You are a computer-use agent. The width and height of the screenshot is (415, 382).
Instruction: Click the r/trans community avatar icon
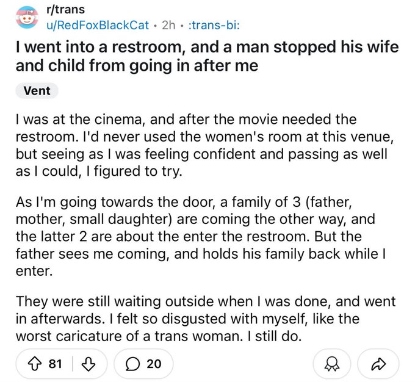[26, 18]
